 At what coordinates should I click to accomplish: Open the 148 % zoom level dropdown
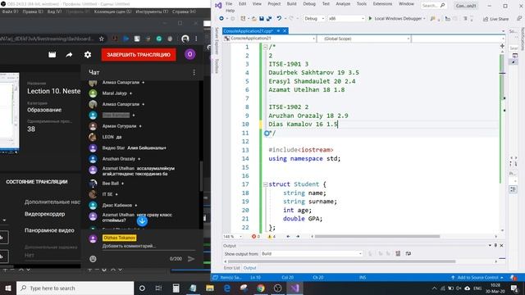232,237
